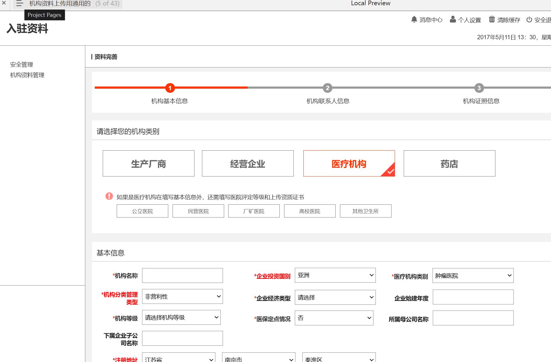The width and height of the screenshot is (551, 362).
Task: Open 机构等级 dropdown
Action: [181, 318]
